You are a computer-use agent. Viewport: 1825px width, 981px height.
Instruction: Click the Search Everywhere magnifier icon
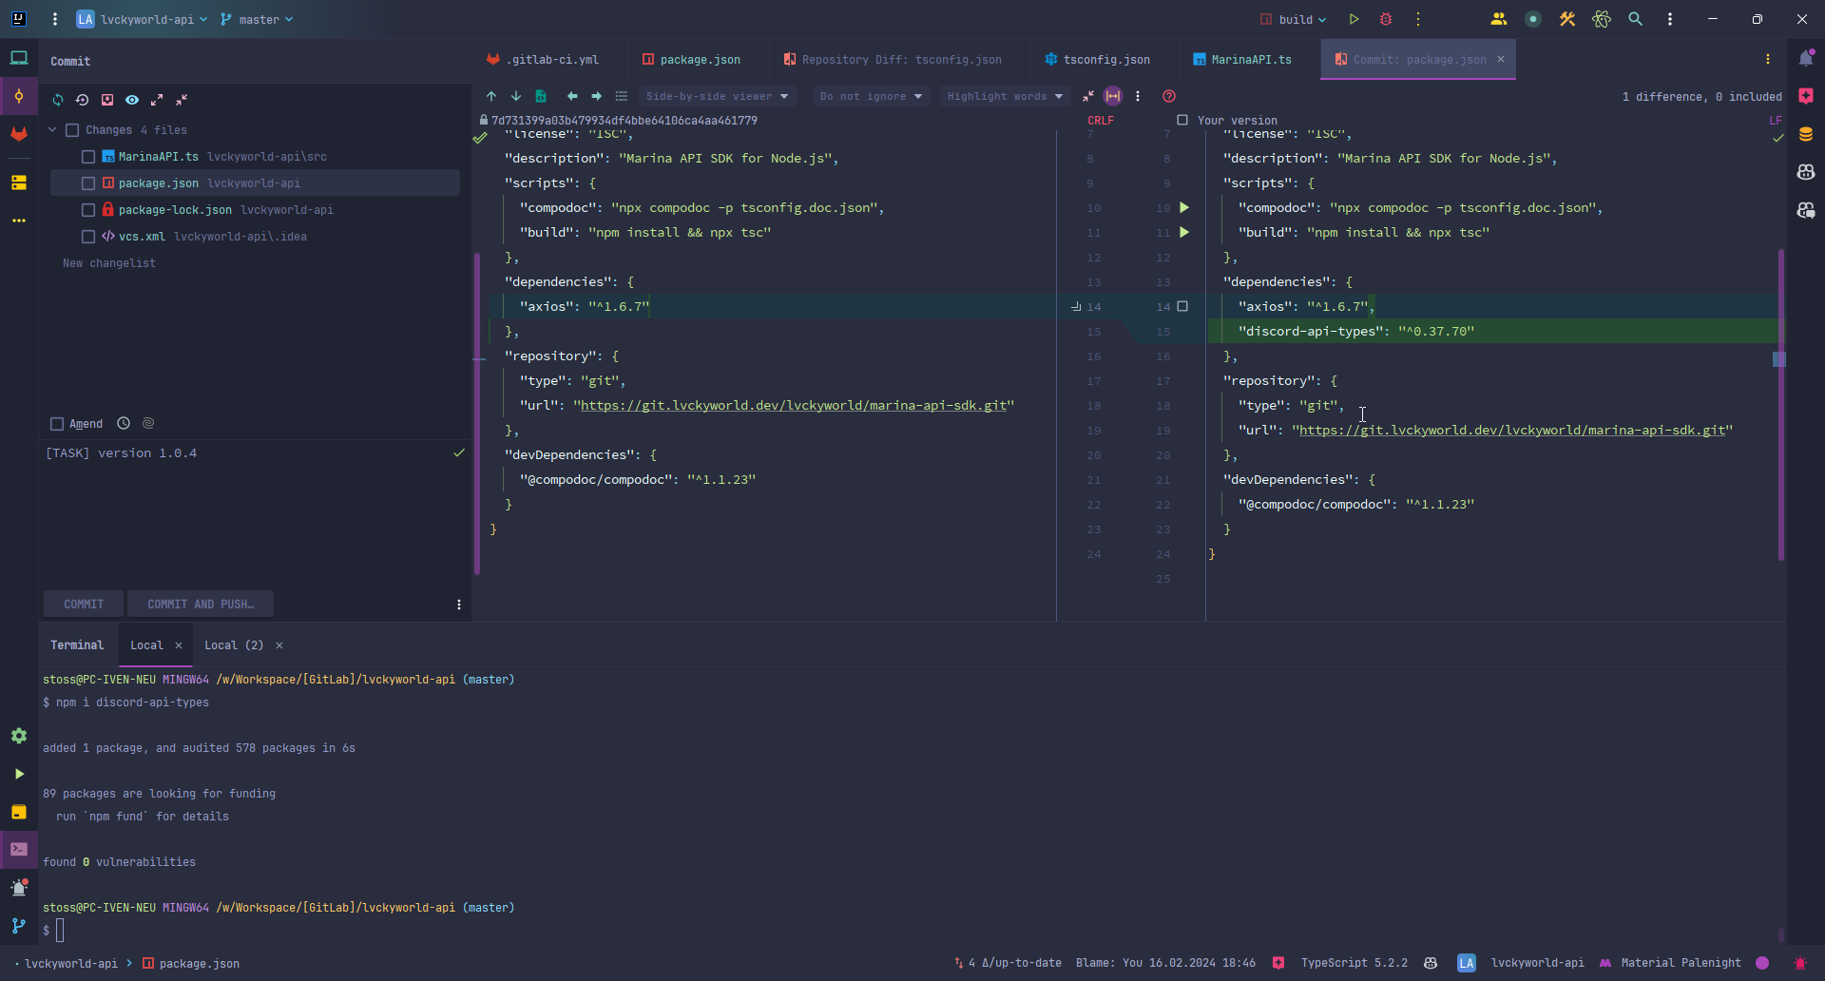pos(1635,19)
